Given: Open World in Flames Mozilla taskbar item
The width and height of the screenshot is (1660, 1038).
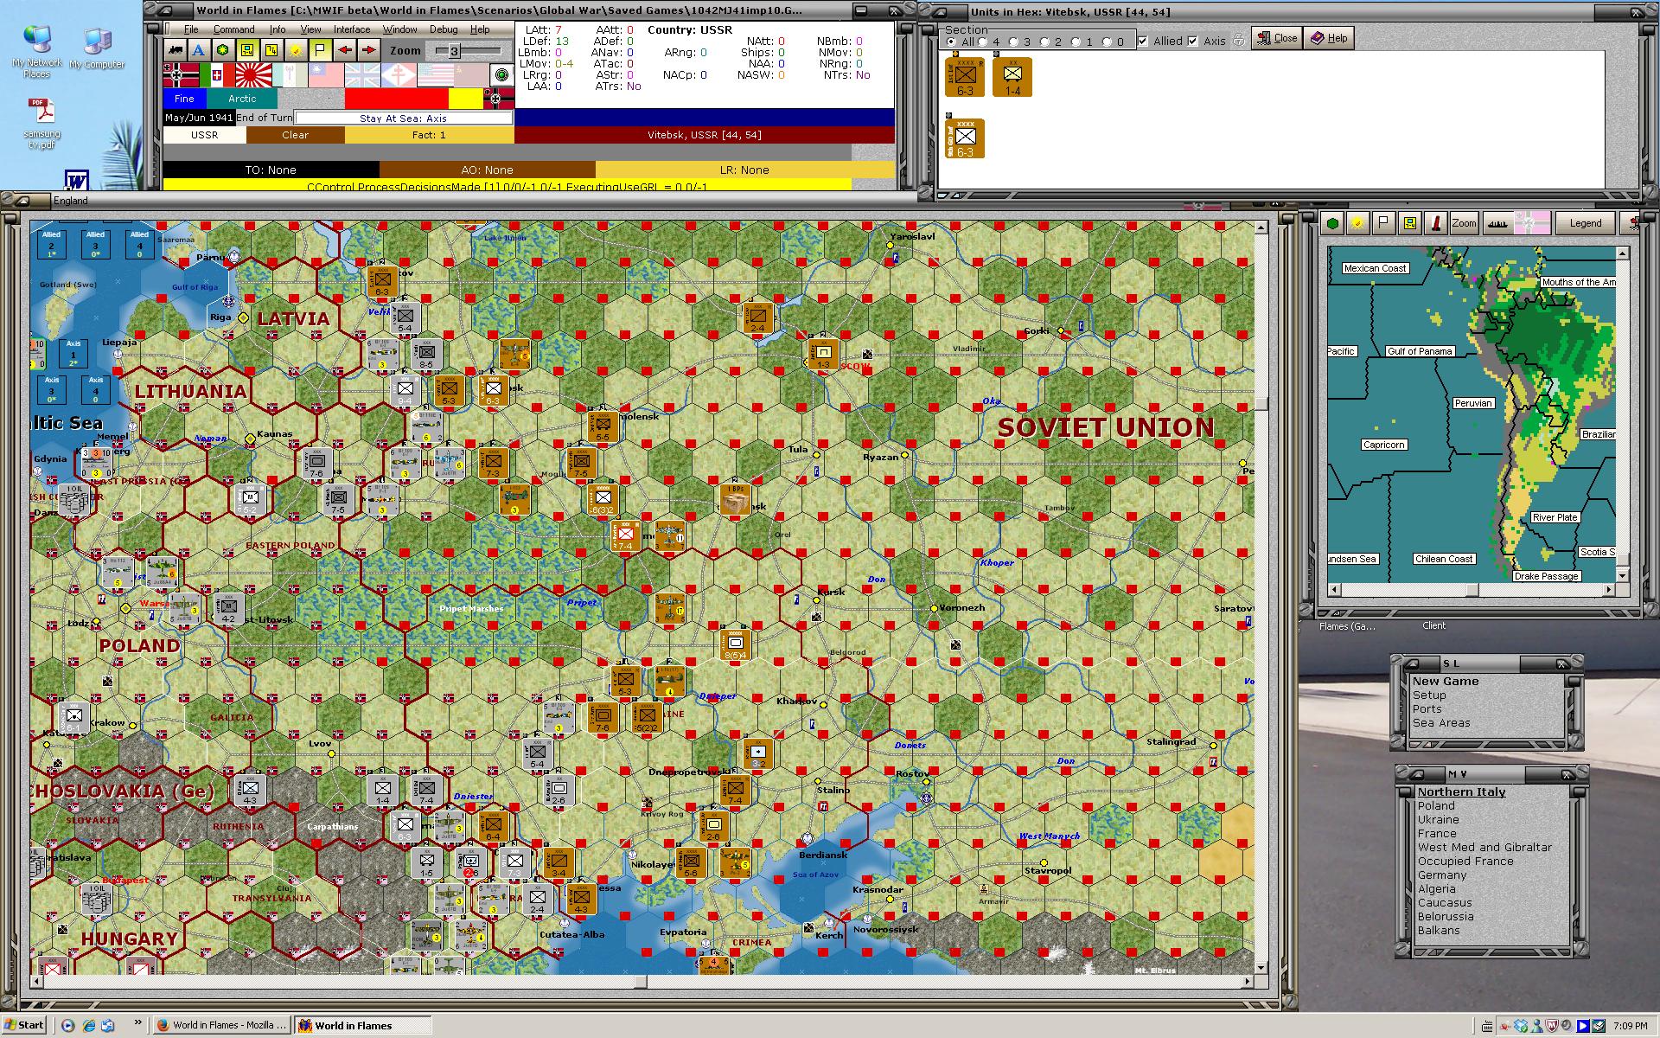Looking at the screenshot, I should tap(221, 1025).
